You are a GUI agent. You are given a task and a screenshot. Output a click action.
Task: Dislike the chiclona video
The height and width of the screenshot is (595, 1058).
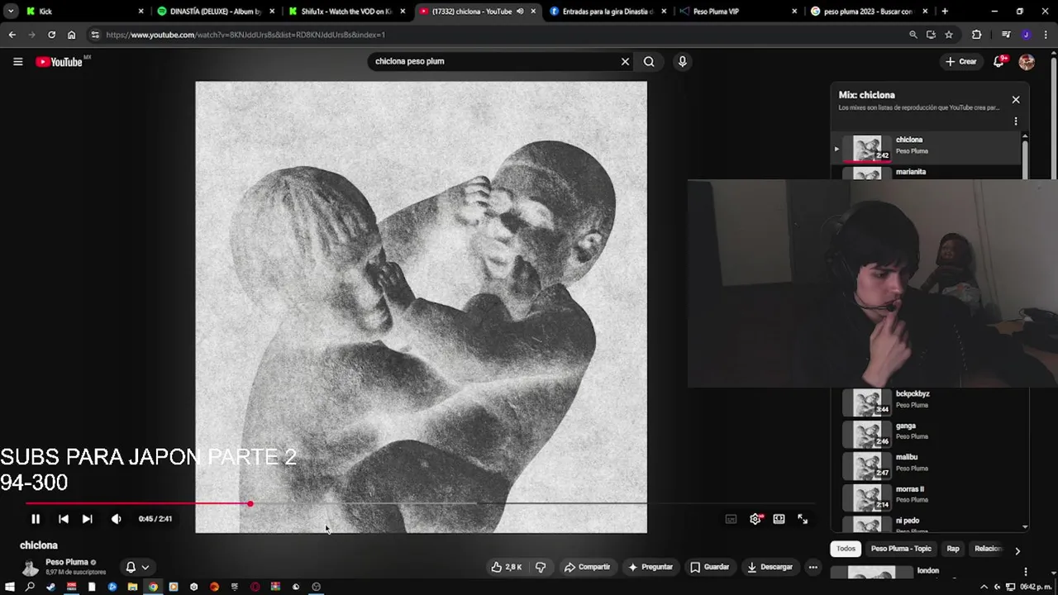pyautogui.click(x=541, y=567)
